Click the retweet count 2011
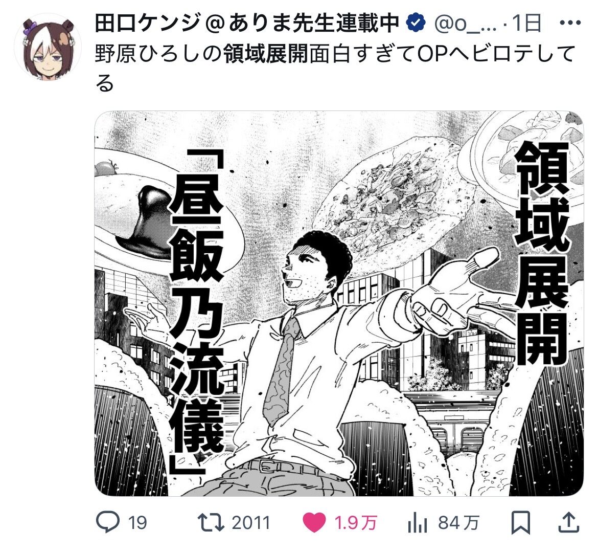This screenshot has width=598, height=553. pos(251,523)
